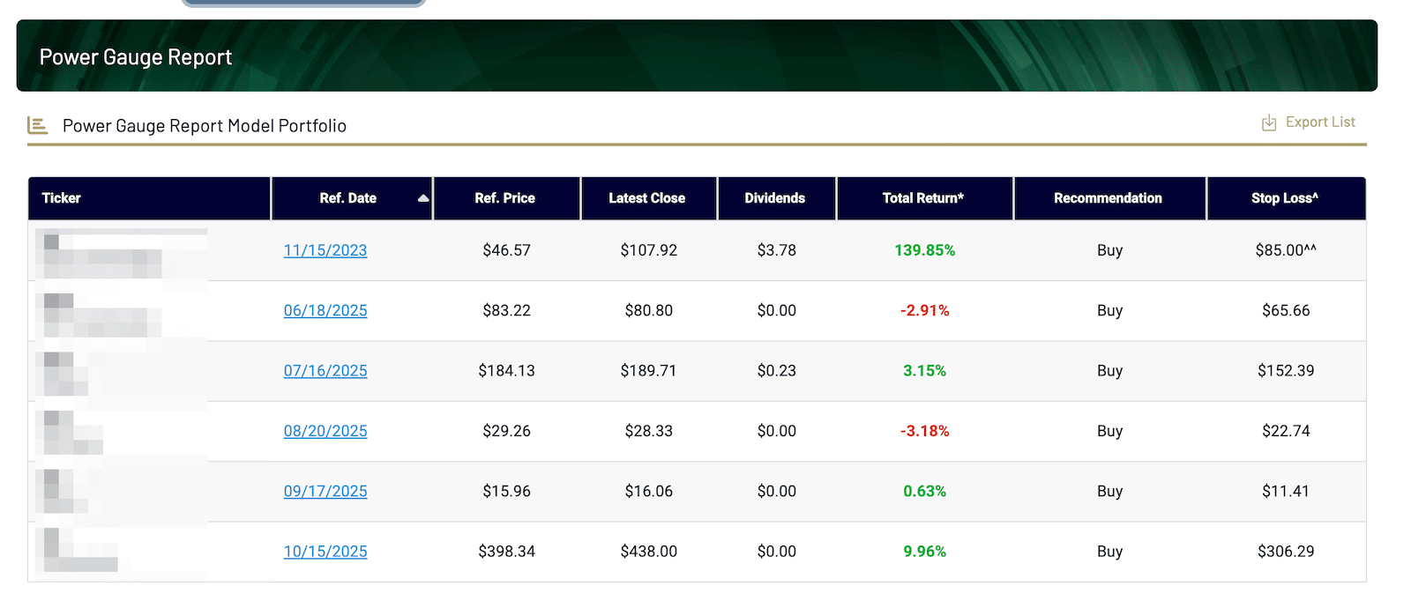Open the 07/16/2025 reference date link
Viewport: 1411px width, 616px height.
tap(325, 371)
